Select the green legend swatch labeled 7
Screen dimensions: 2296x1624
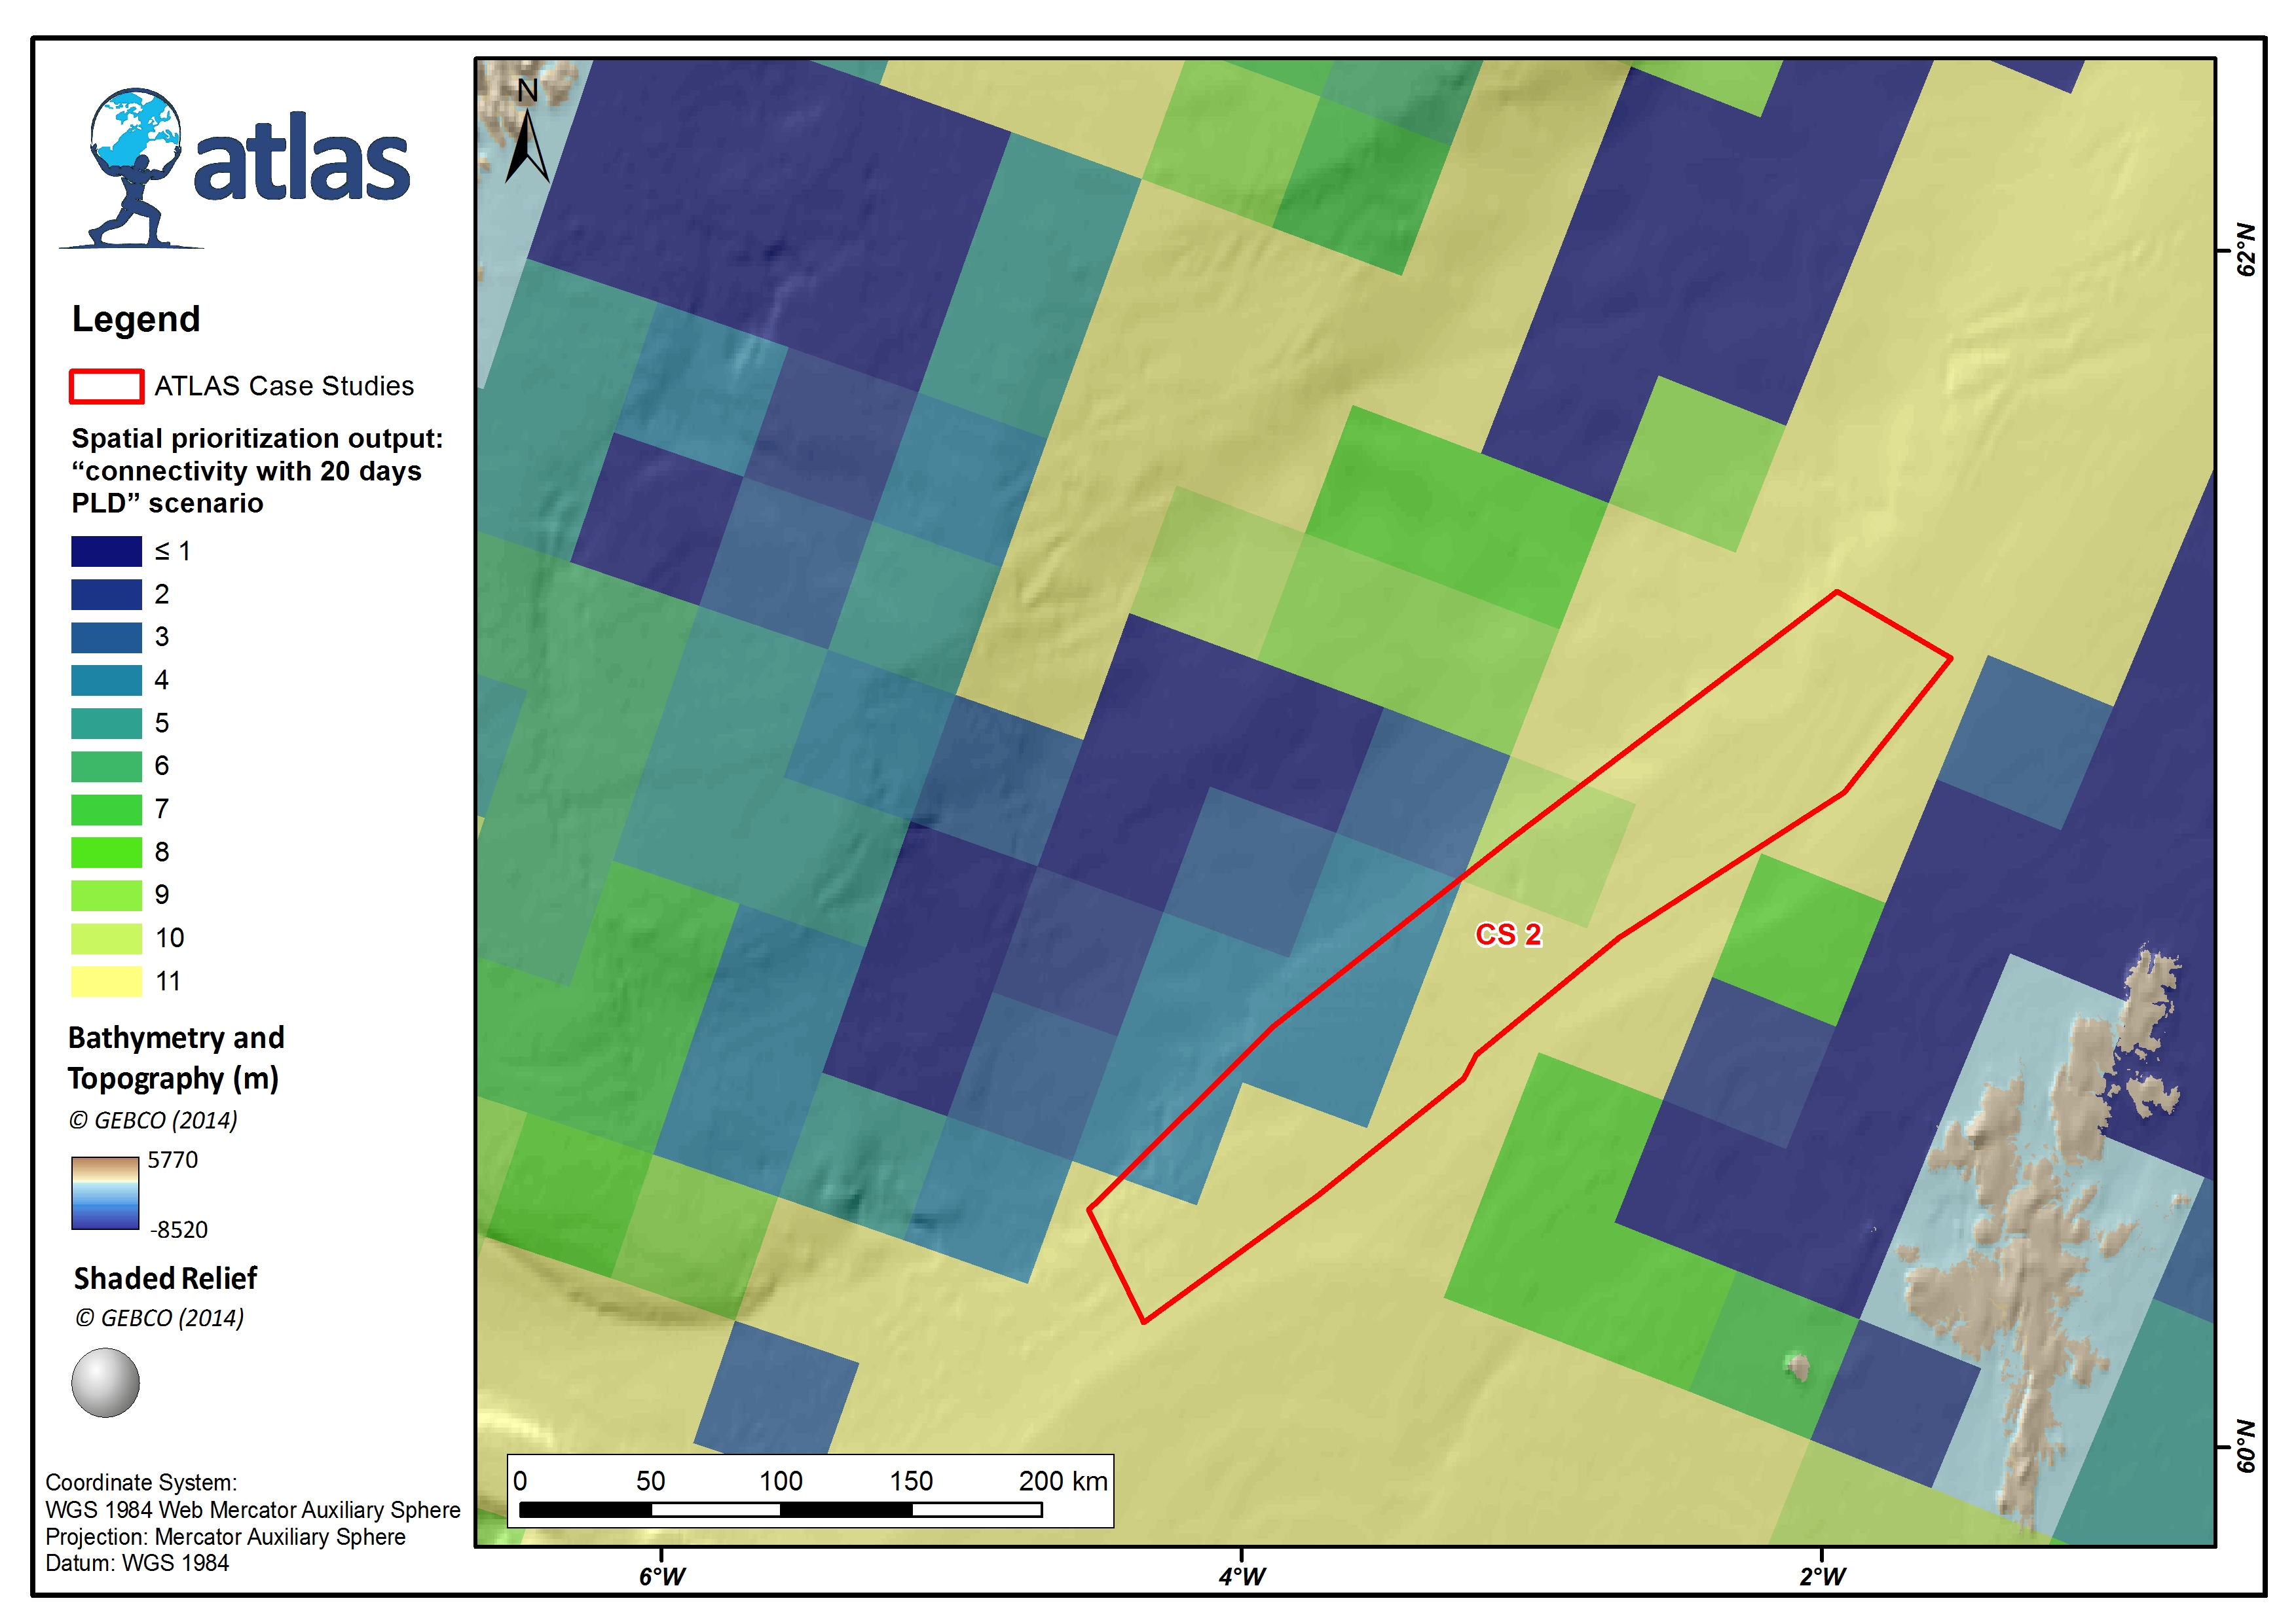[106, 809]
